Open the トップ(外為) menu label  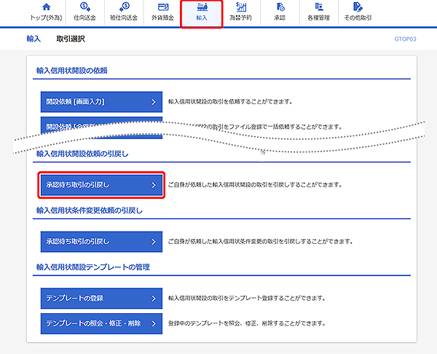(47, 17)
